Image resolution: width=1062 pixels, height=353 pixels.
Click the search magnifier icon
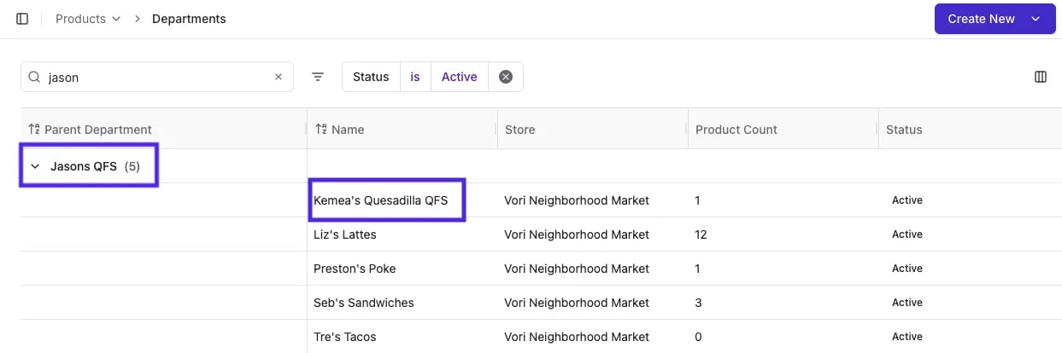tap(34, 77)
